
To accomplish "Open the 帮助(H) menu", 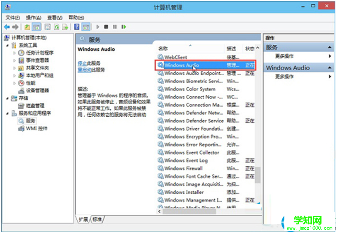I will [x=76, y=18].
